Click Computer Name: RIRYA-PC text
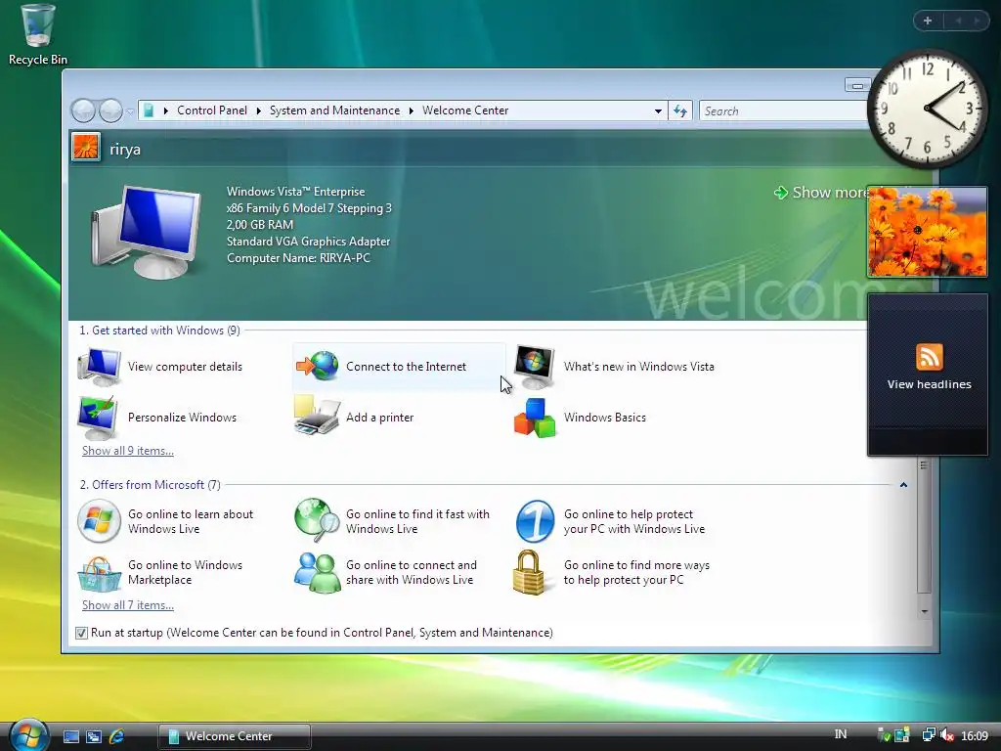Screen dimensions: 1001x751 coord(298,258)
